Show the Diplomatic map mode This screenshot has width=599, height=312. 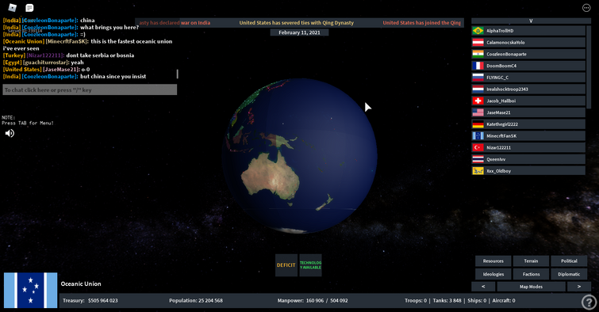(569, 274)
